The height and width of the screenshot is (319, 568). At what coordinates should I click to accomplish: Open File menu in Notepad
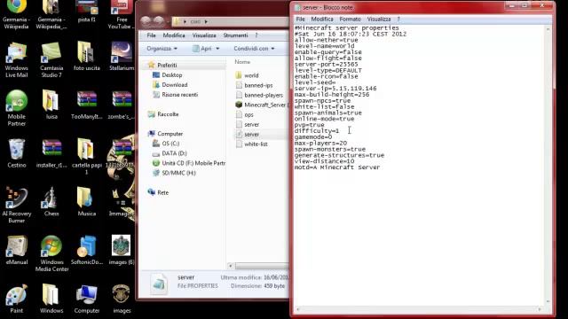(x=300, y=19)
